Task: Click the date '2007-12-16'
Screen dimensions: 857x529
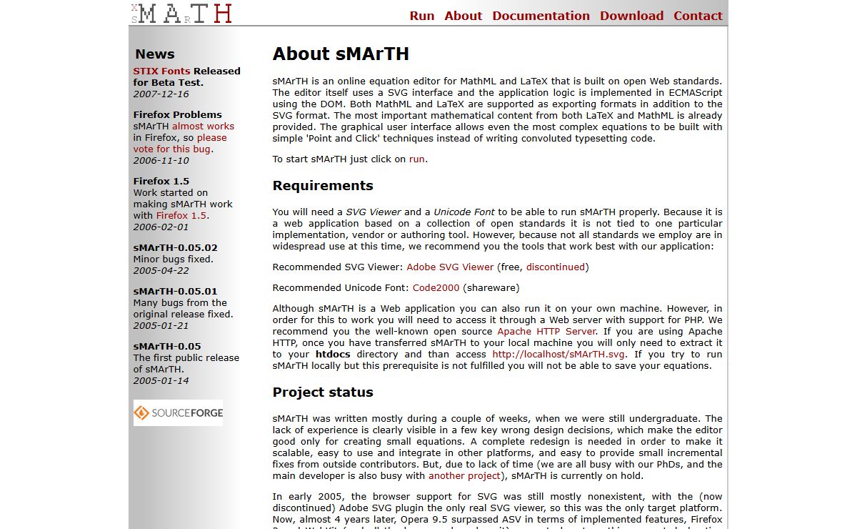Action: [x=161, y=94]
